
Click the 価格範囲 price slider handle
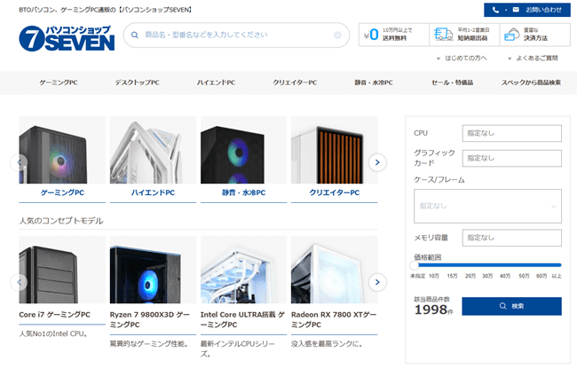tap(415, 264)
